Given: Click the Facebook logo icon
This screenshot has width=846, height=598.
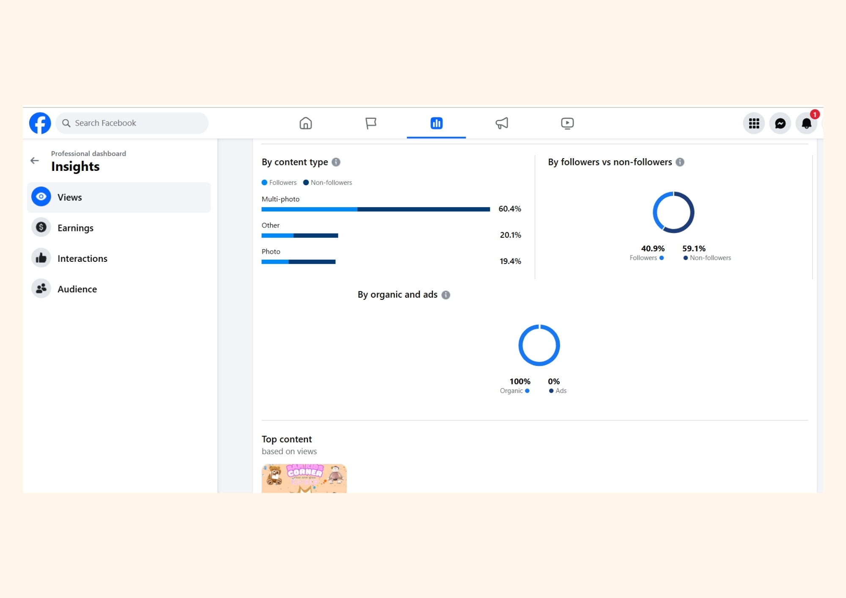Looking at the screenshot, I should pos(40,123).
